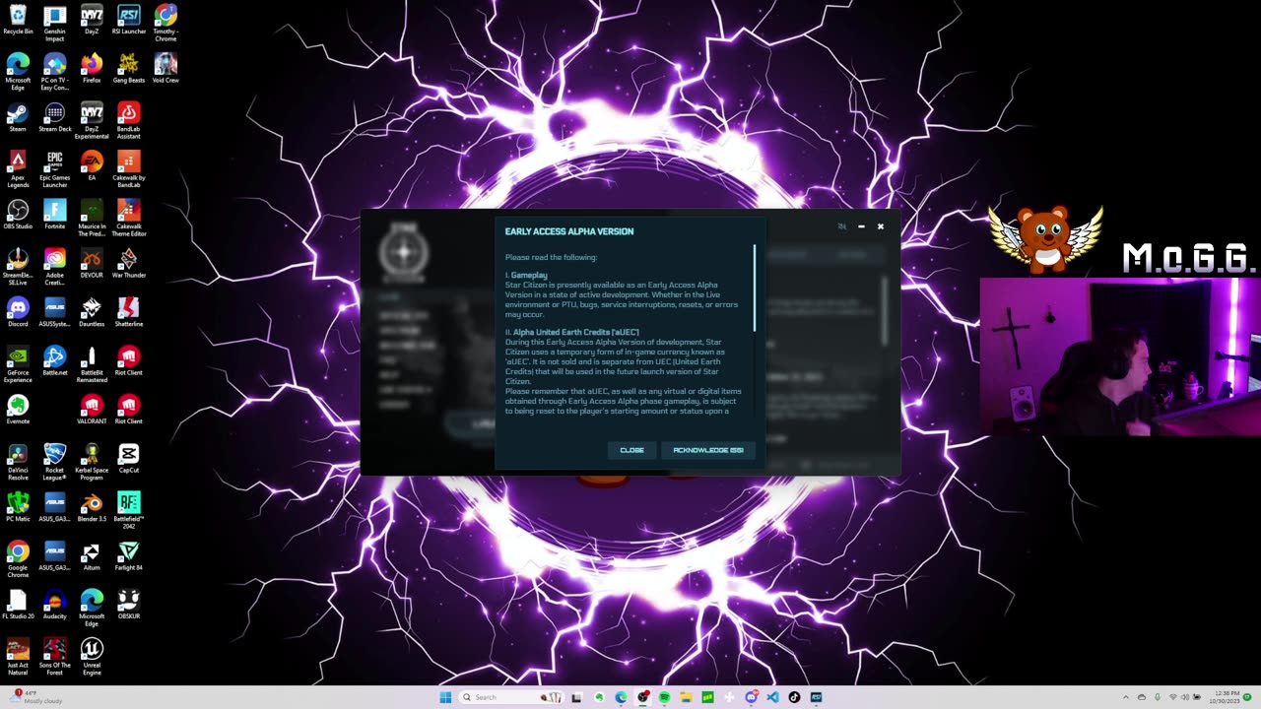Mute launcher audio with the speaker icon
Viewport: 1261px width, 709px height.
coord(841,226)
